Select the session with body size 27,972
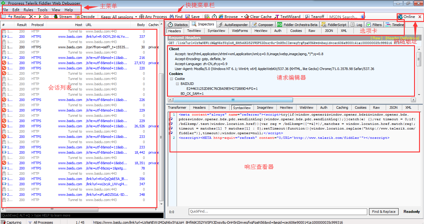Image resolution: width=424 pixels, height=224 pixels. pos(79,63)
